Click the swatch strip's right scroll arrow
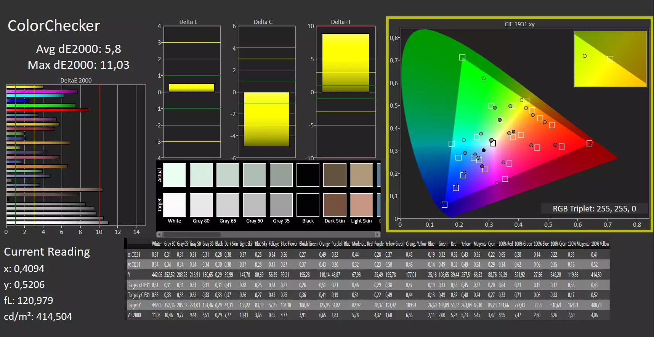Screen dimensions: 654x337 tap(377, 234)
